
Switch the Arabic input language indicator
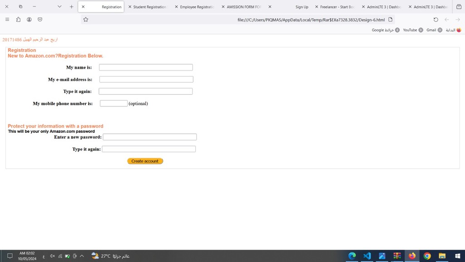tap(44, 257)
